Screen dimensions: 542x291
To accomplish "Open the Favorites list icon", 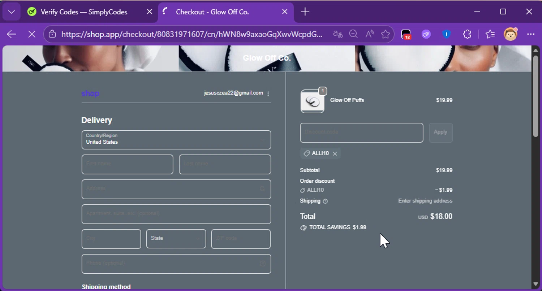I will point(490,34).
